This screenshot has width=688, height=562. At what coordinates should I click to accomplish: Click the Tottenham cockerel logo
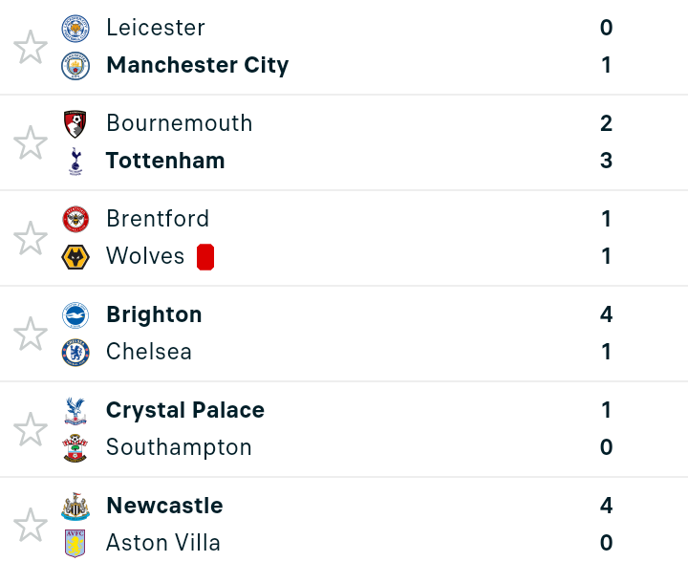tap(75, 162)
